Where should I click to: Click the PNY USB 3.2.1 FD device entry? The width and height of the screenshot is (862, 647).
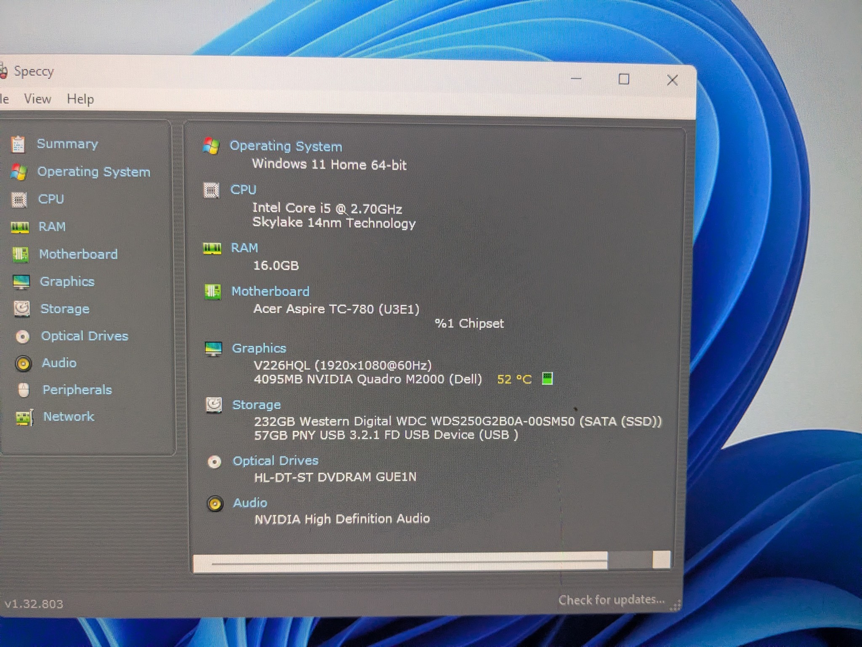[x=386, y=435]
